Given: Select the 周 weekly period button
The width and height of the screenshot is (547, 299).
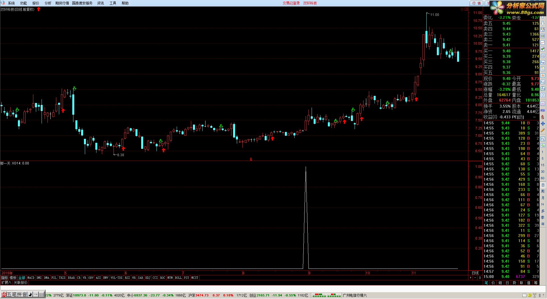Looking at the screenshot, I should 543,191.
